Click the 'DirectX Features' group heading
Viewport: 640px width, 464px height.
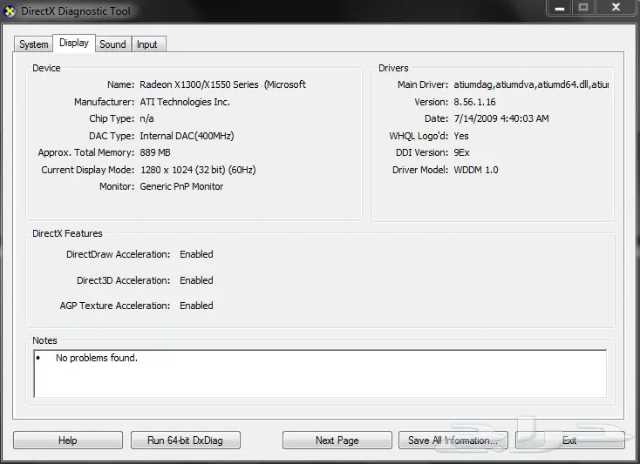[67, 233]
